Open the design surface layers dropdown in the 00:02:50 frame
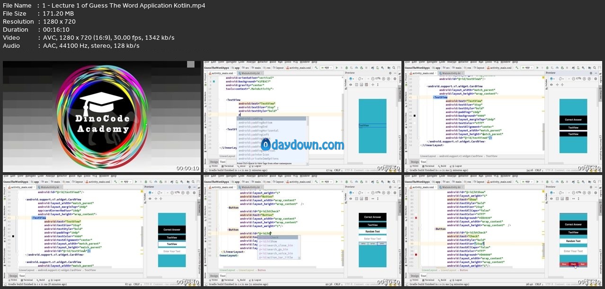 point(351,79)
